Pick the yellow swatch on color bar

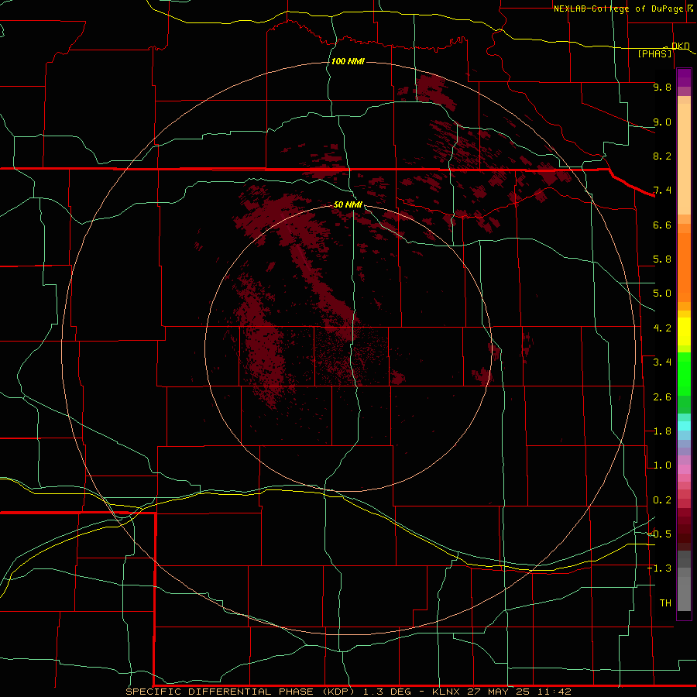684,331
